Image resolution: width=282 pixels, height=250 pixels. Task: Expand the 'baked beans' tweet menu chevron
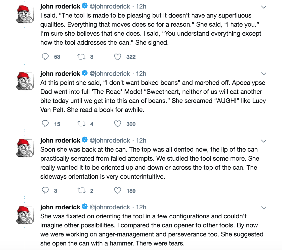point(264,74)
